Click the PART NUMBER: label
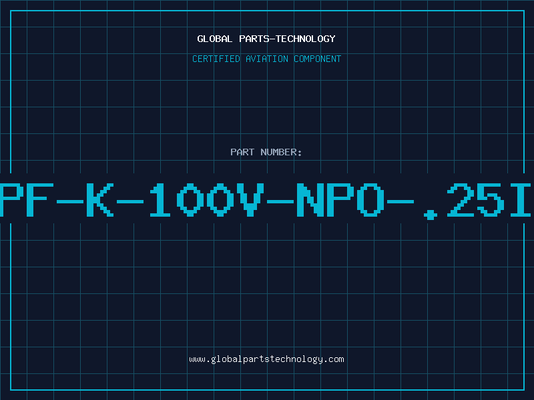Viewport: 534px width, 400px height. (x=266, y=152)
